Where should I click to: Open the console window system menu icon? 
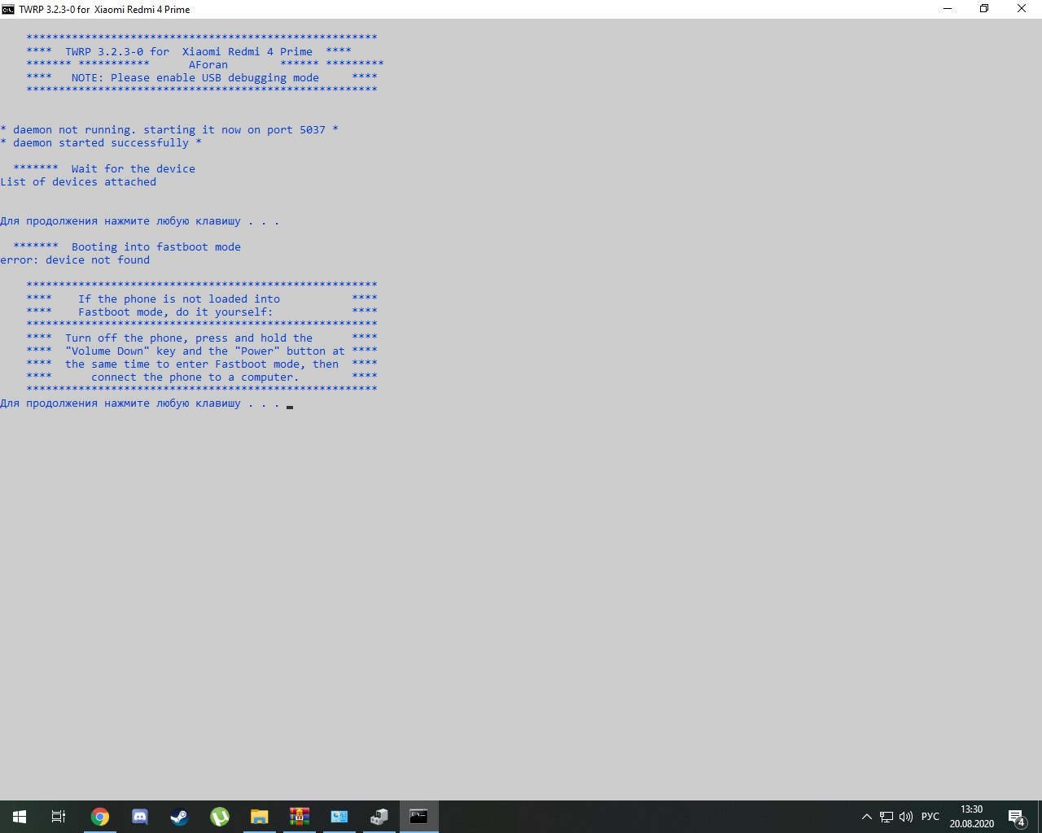(8, 9)
